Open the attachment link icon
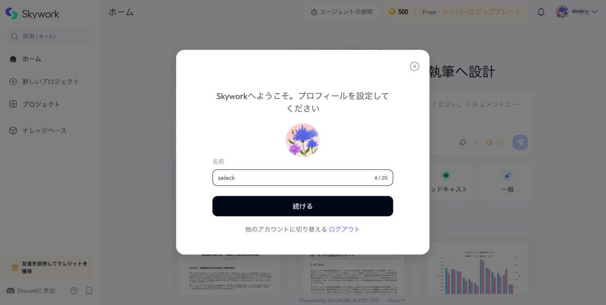Viewport: 606px width, 305px height. [462, 142]
